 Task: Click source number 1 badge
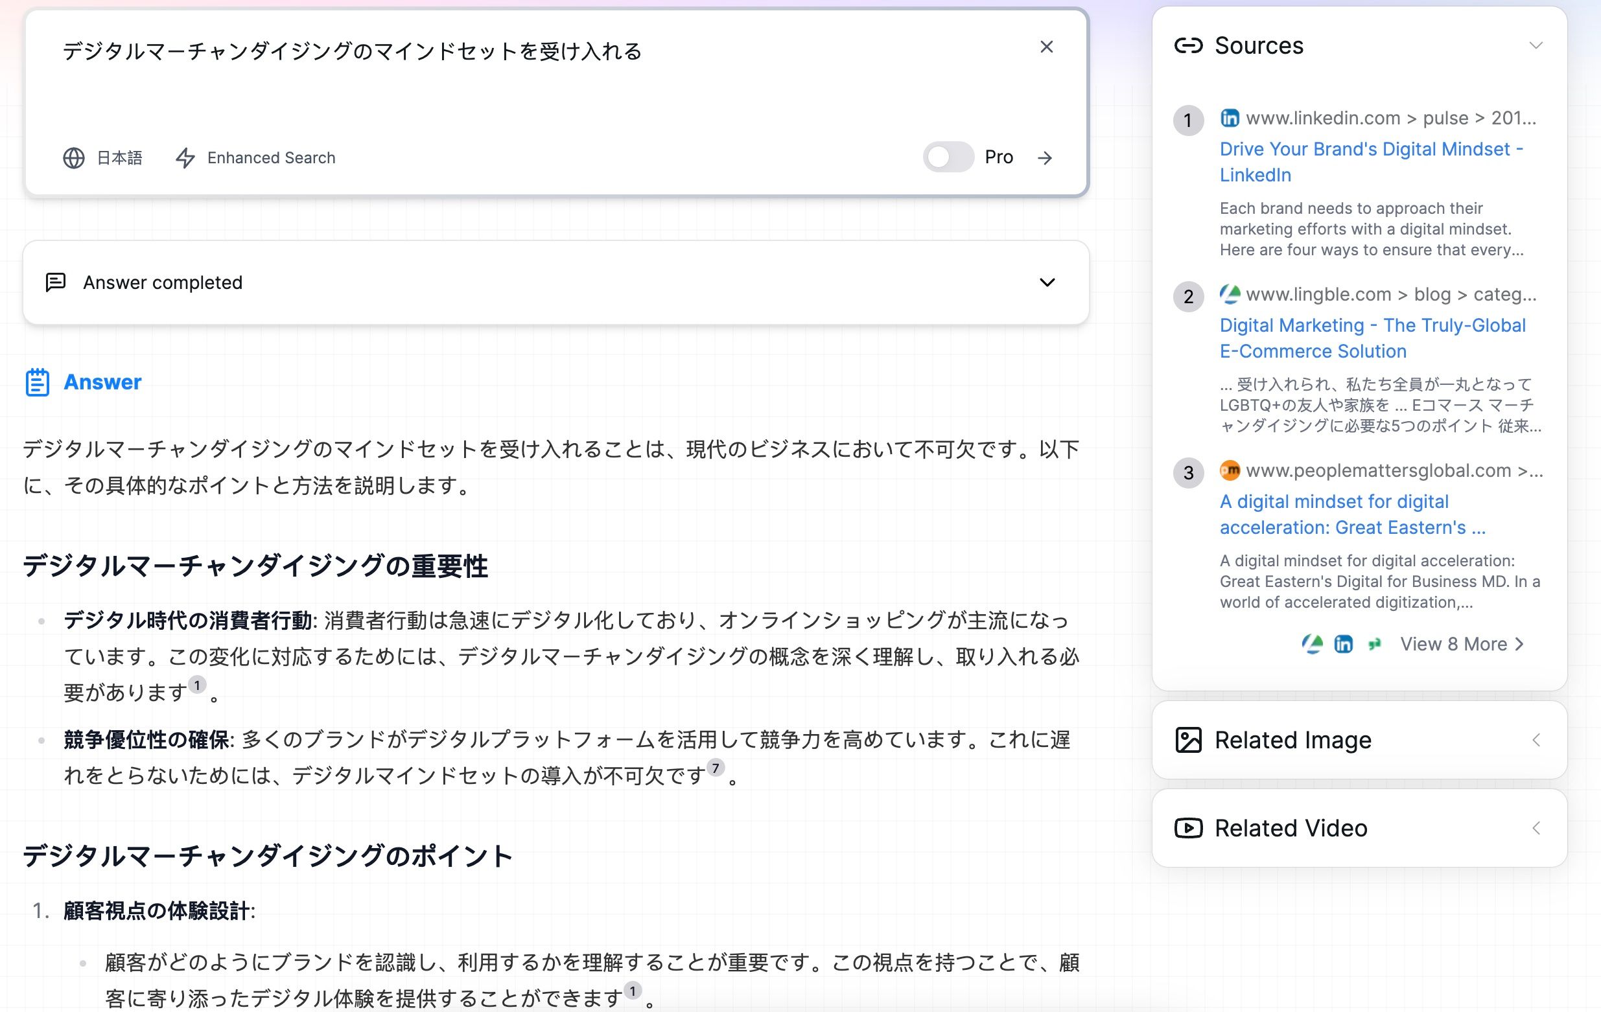coord(1188,121)
